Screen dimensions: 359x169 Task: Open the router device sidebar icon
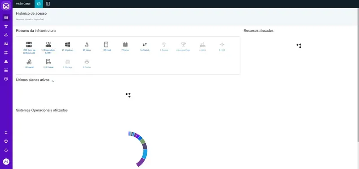pyautogui.click(x=6, y=70)
